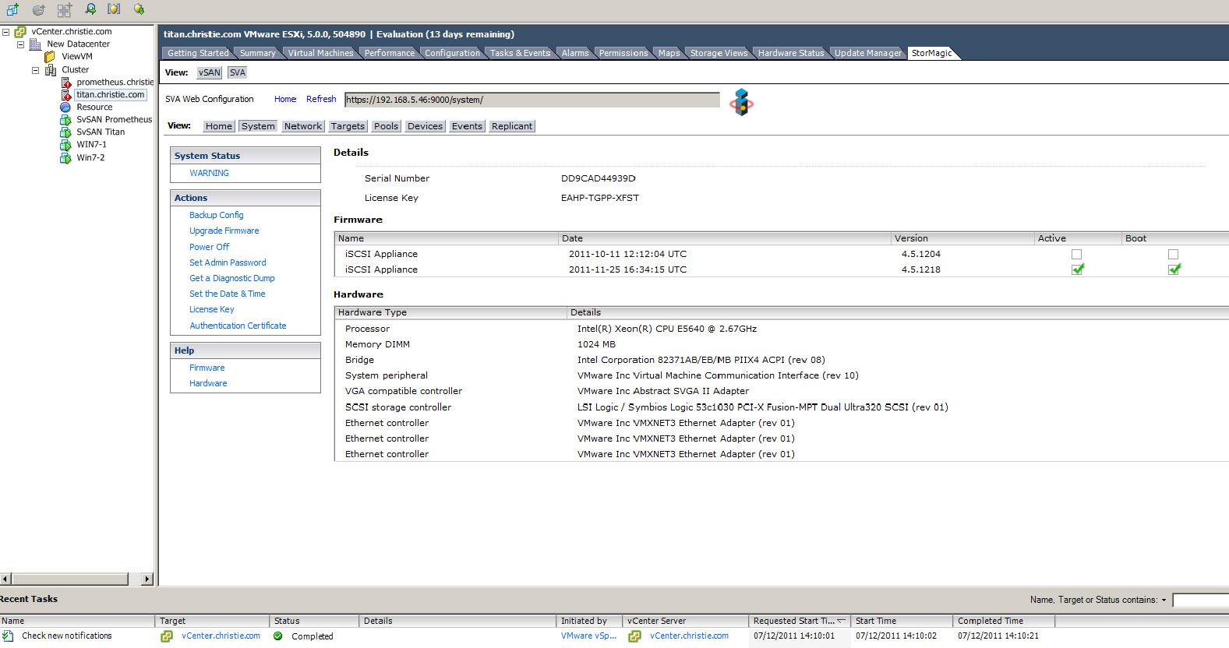Click the New Datacenter building icon

tap(35, 44)
